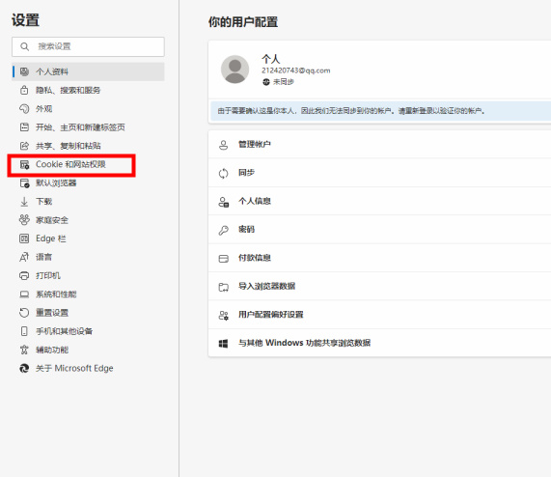
Task: Click the 212420743@qq.com email text
Action: pyautogui.click(x=296, y=70)
